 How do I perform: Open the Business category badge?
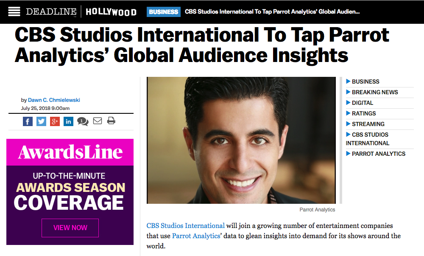pos(164,12)
